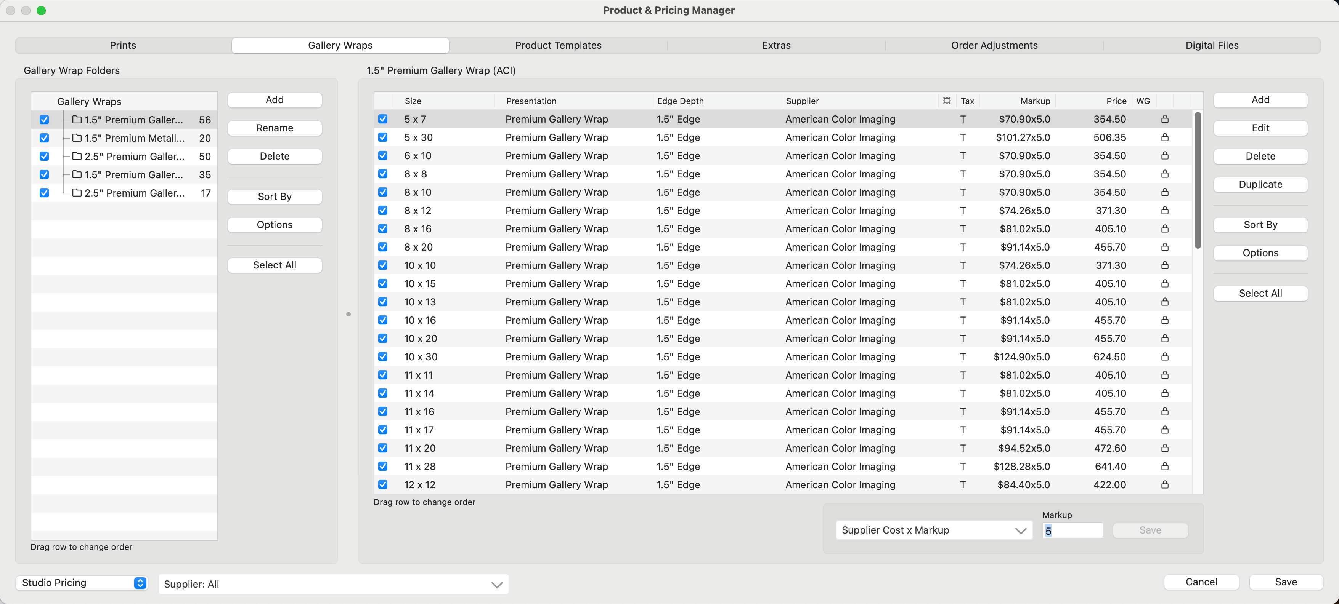Uncheck the 10 x 10 size checkbox

click(383, 265)
